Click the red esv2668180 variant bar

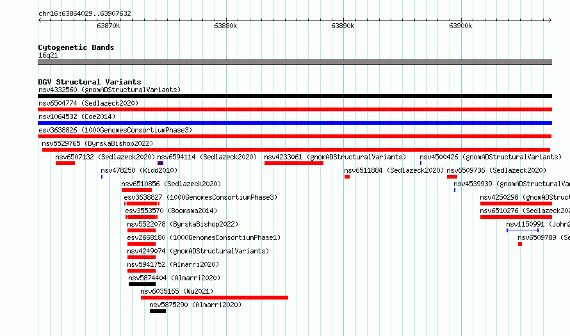(x=142, y=244)
